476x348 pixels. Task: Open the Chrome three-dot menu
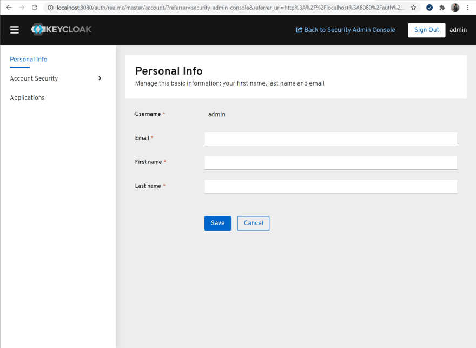tap(468, 8)
